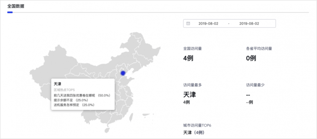
Task: Switch to the 全国数据 tab
Action: [x=16, y=6]
